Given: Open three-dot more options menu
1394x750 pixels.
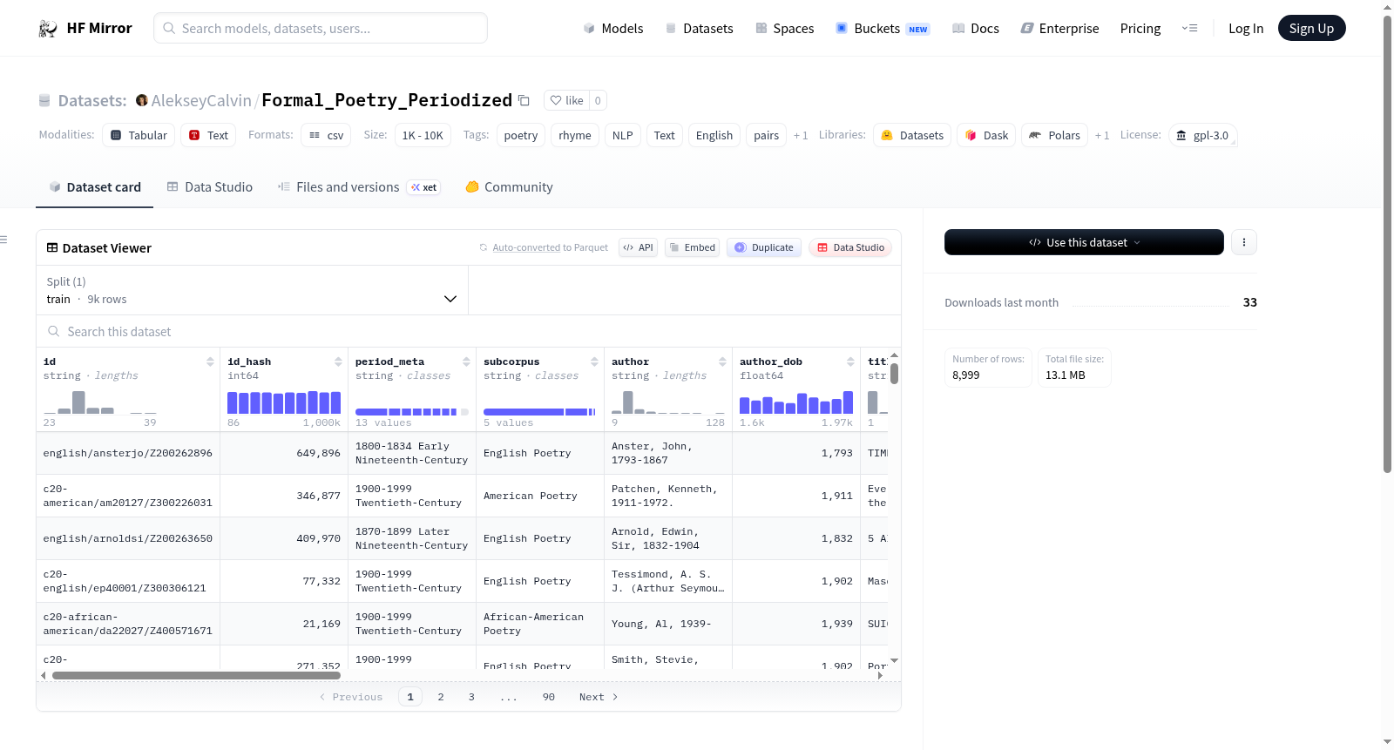Looking at the screenshot, I should pyautogui.click(x=1244, y=242).
